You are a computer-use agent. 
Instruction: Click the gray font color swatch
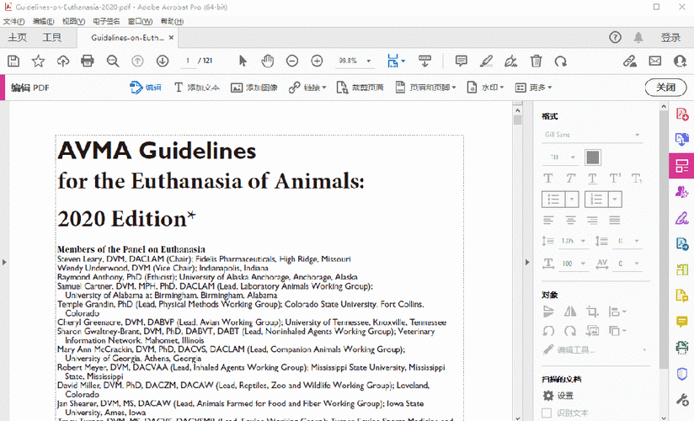tap(593, 157)
